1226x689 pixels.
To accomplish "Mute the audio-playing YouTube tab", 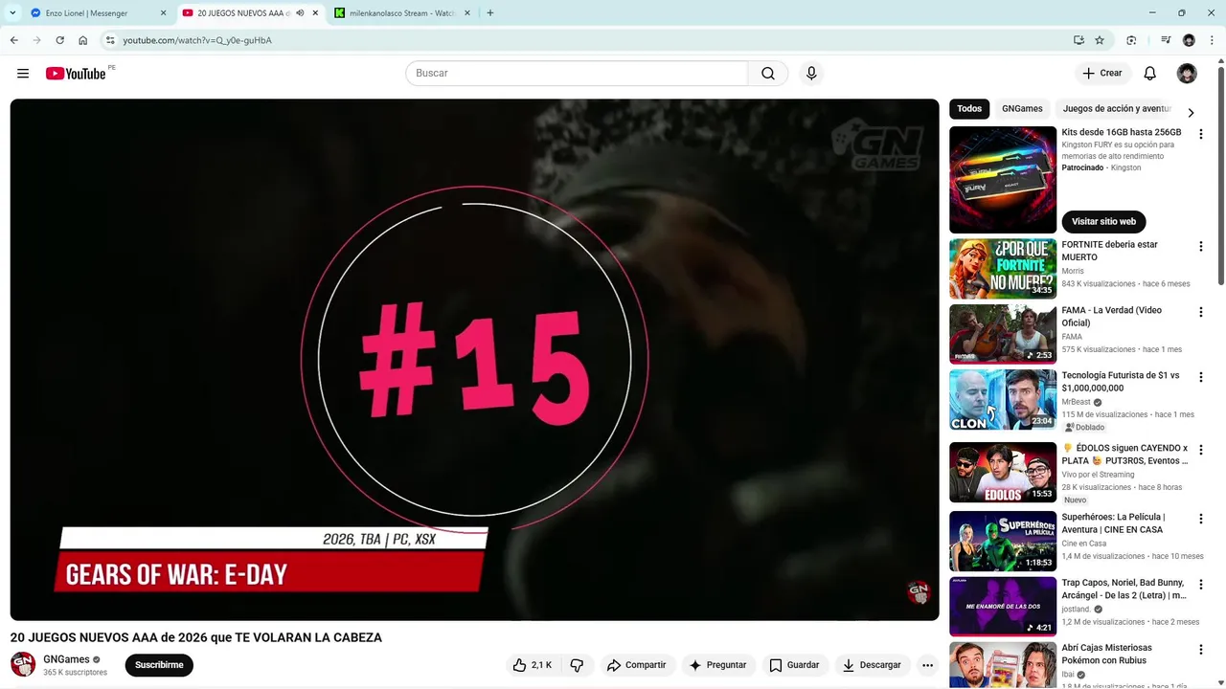I will click(x=301, y=13).
